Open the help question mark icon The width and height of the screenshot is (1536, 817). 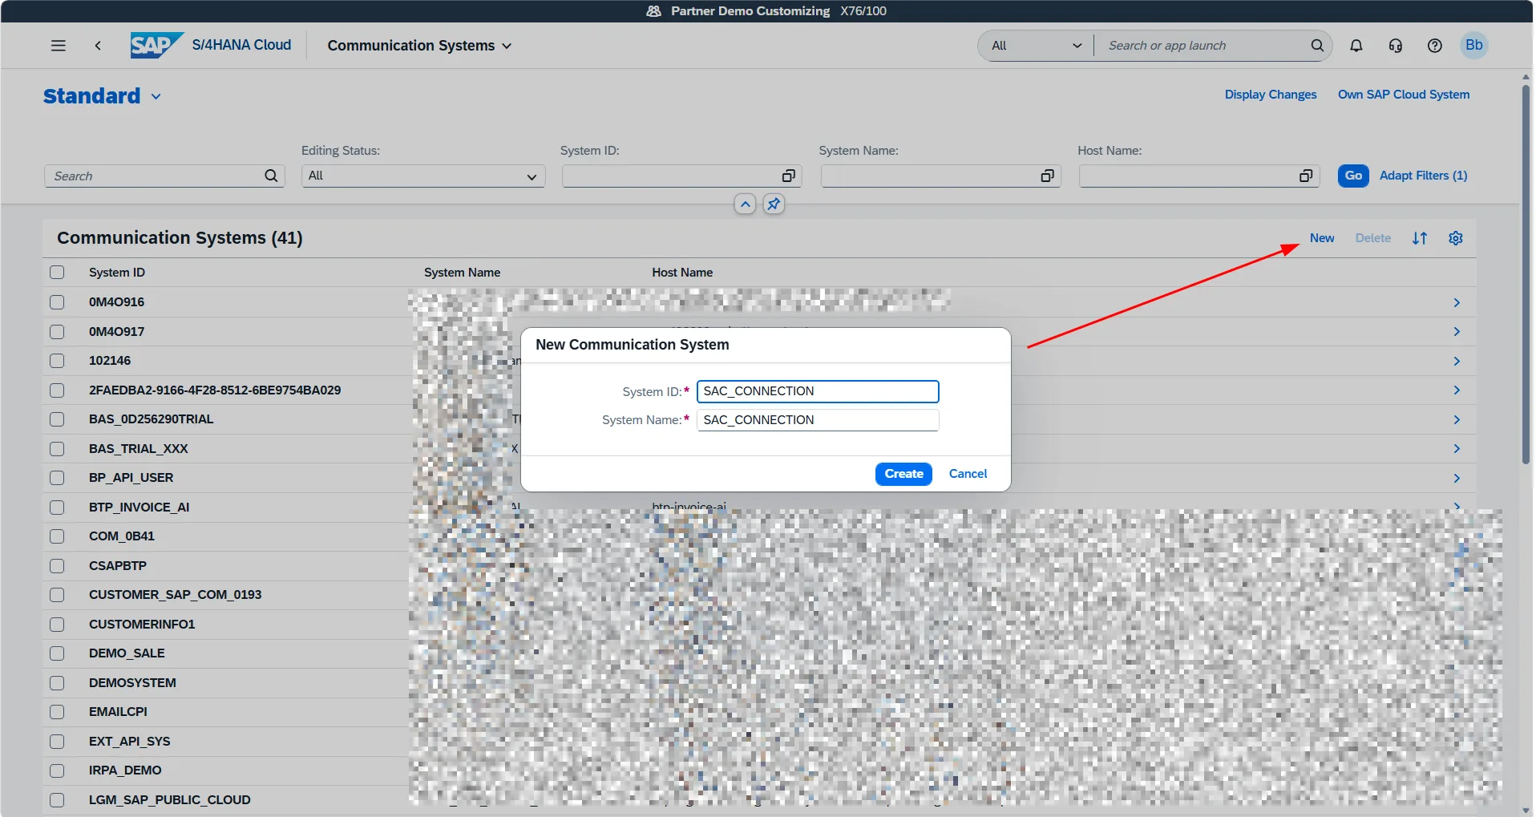[1434, 46]
